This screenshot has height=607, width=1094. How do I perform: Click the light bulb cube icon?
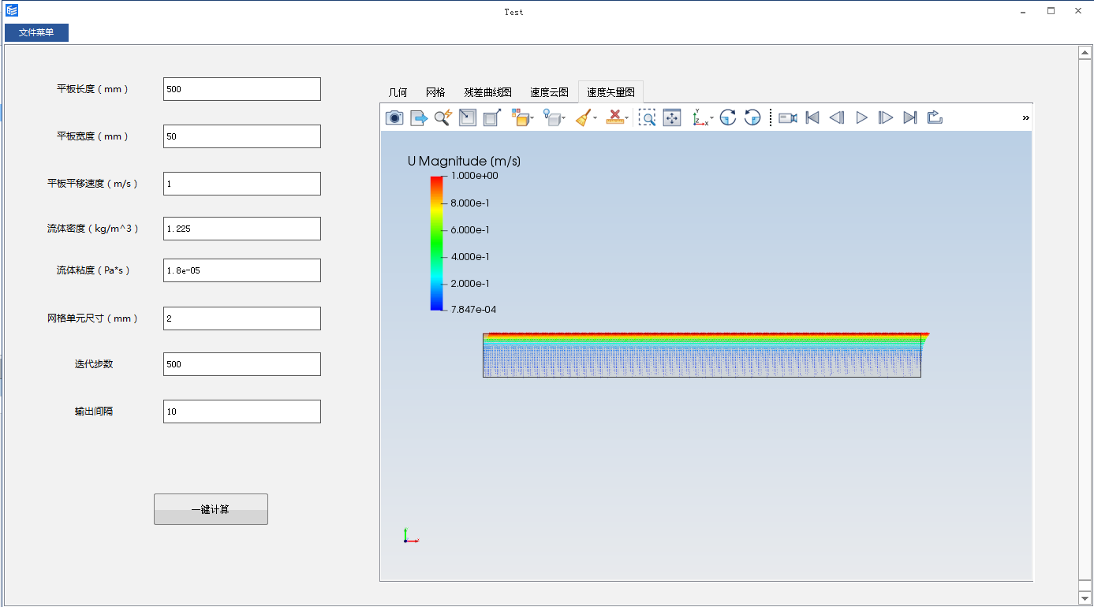[551, 117]
